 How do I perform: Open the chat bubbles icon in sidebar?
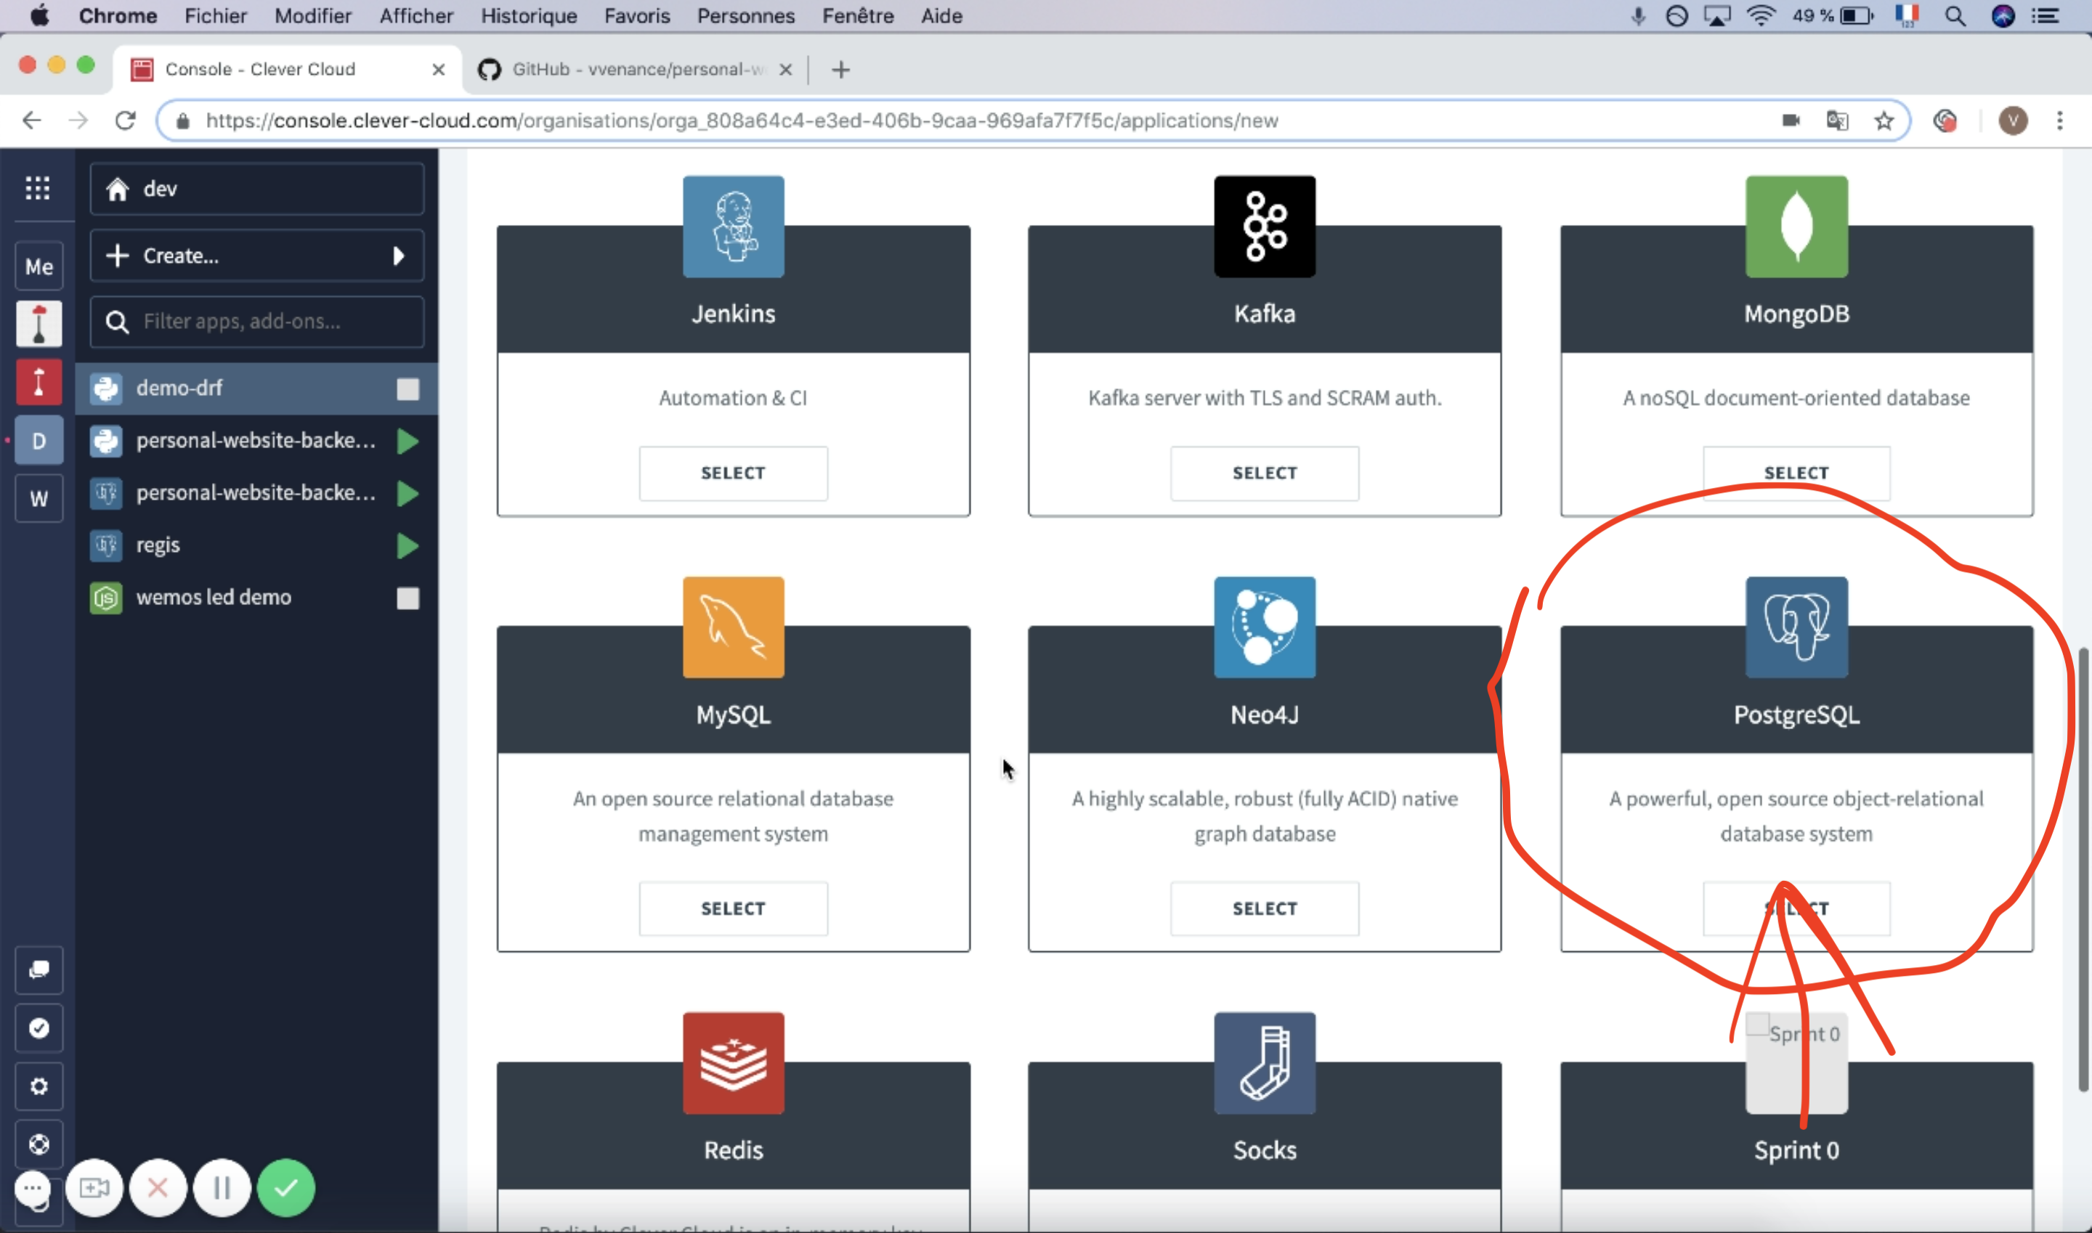coord(39,969)
